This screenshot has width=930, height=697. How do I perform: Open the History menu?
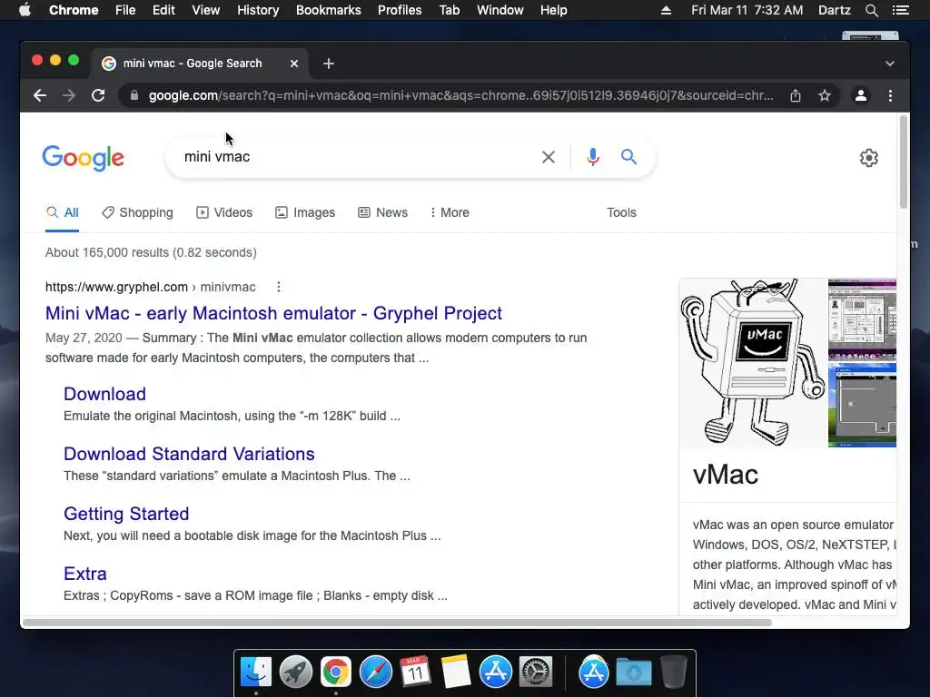click(x=257, y=10)
